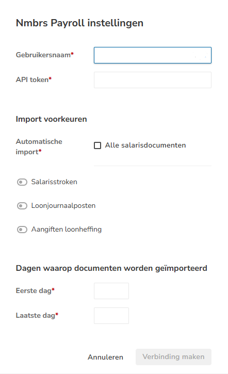Click the Gebruikersnaam field label

pos(44,55)
